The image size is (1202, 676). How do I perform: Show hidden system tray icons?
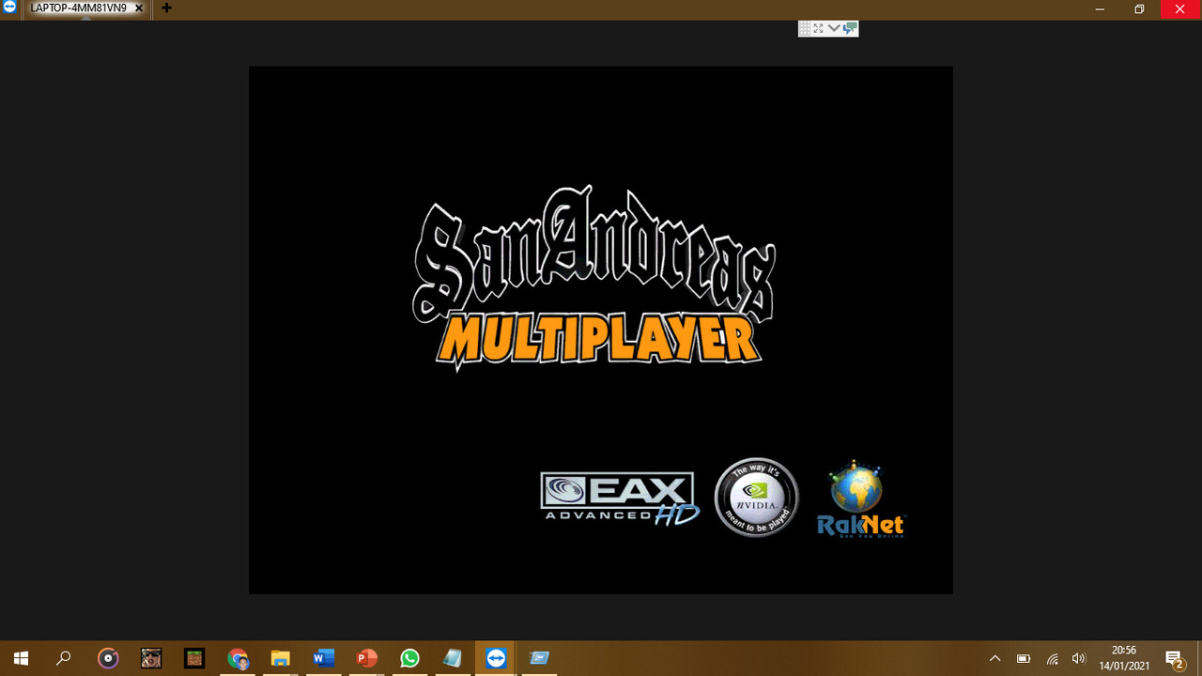tap(995, 658)
